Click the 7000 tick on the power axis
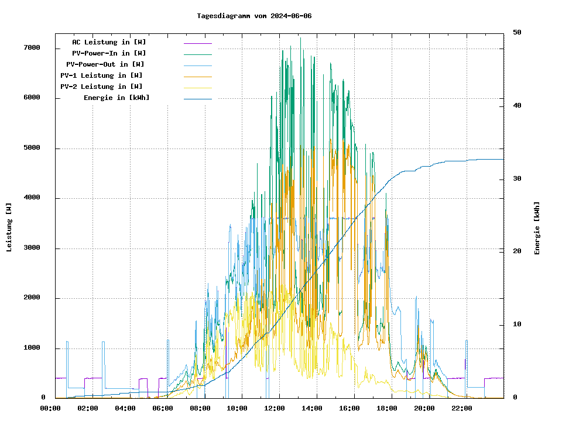The width and height of the screenshot is (562, 421). click(x=32, y=48)
